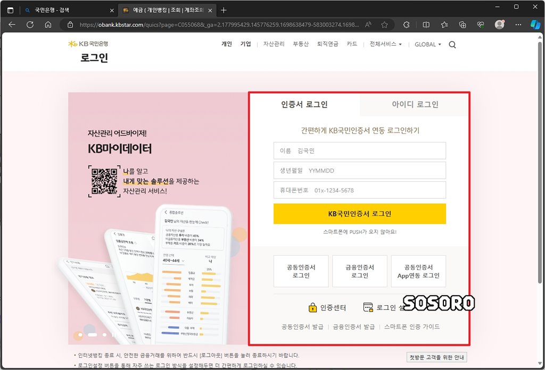The height and width of the screenshot is (370, 545).
Task: Select the third banner carousel dot
Action: pos(105,334)
